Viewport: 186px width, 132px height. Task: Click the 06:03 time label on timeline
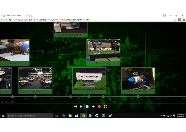[132, 98]
